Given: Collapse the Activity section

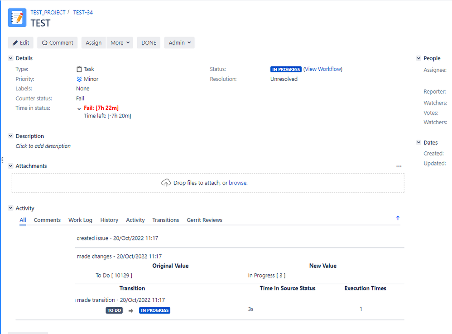Looking at the screenshot, I should pyautogui.click(x=11, y=208).
